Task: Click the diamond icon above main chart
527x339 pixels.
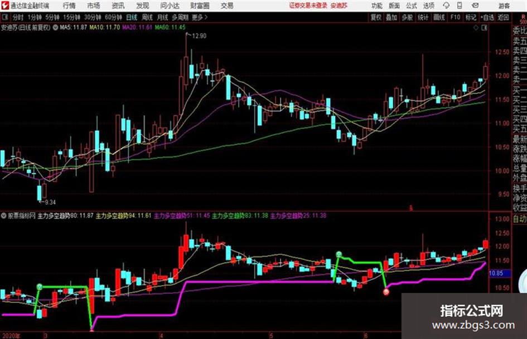Action: pyautogui.click(x=476, y=28)
